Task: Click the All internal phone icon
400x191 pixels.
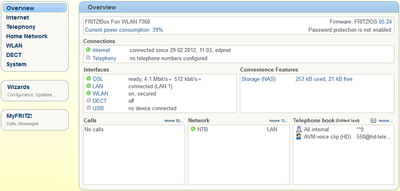Action: (298, 129)
